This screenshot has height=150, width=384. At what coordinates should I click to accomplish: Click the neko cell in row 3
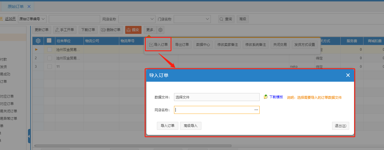pos(302,67)
